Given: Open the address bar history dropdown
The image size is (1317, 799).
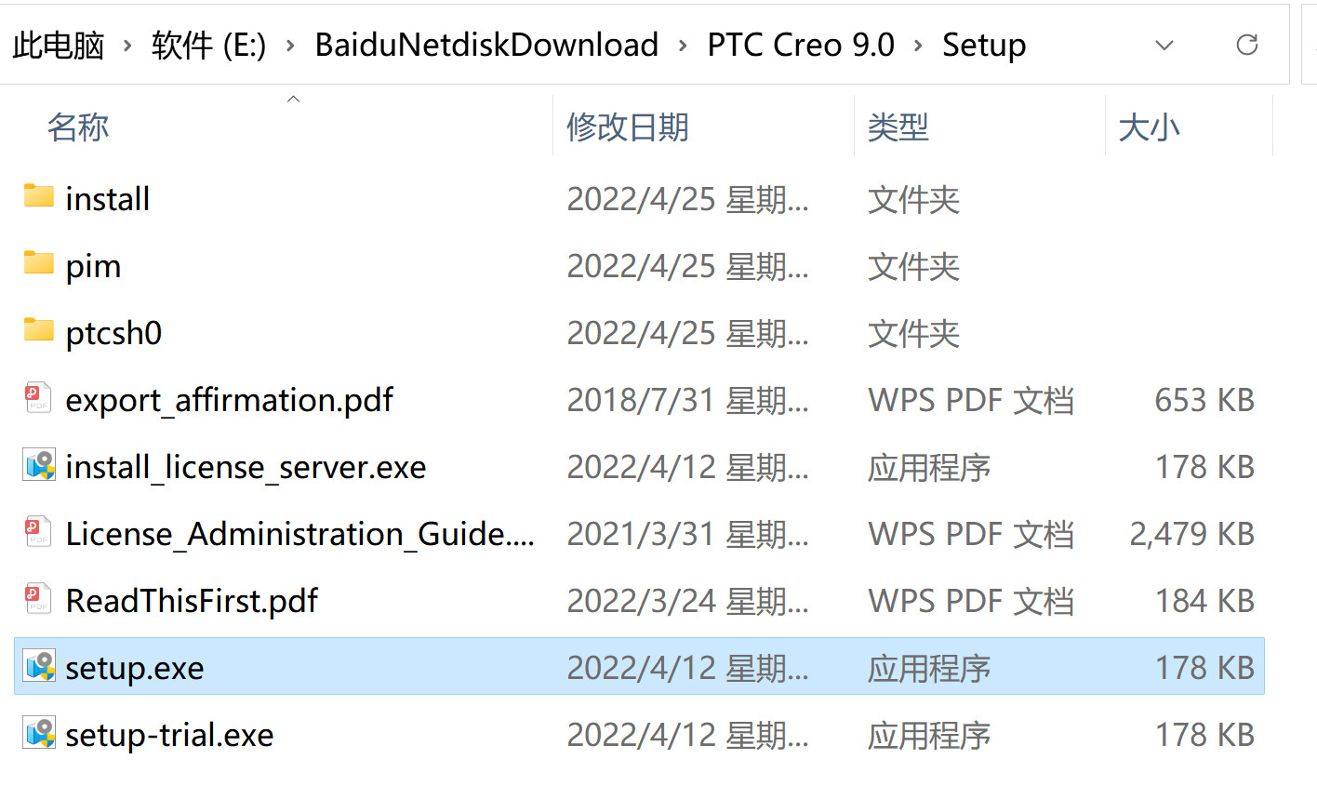Looking at the screenshot, I should point(1164,45).
